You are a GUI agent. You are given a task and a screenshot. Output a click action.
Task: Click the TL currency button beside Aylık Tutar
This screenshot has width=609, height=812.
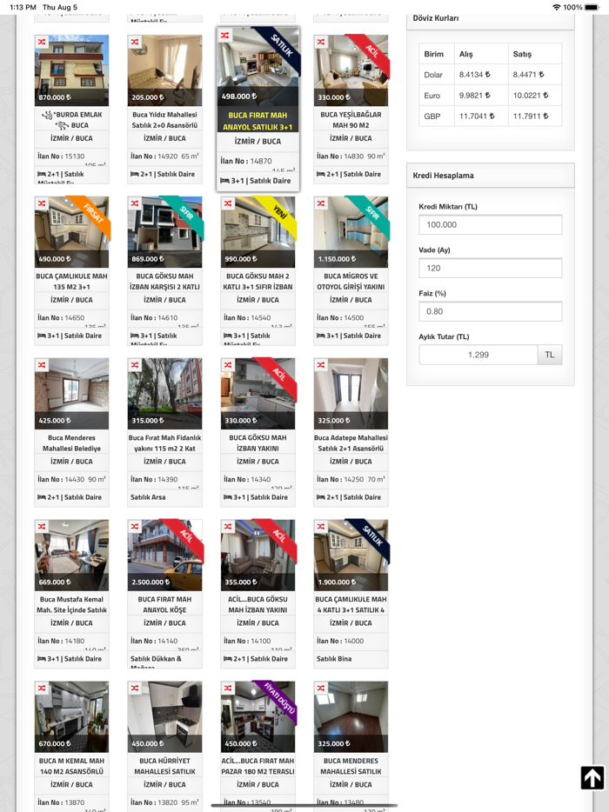click(549, 355)
